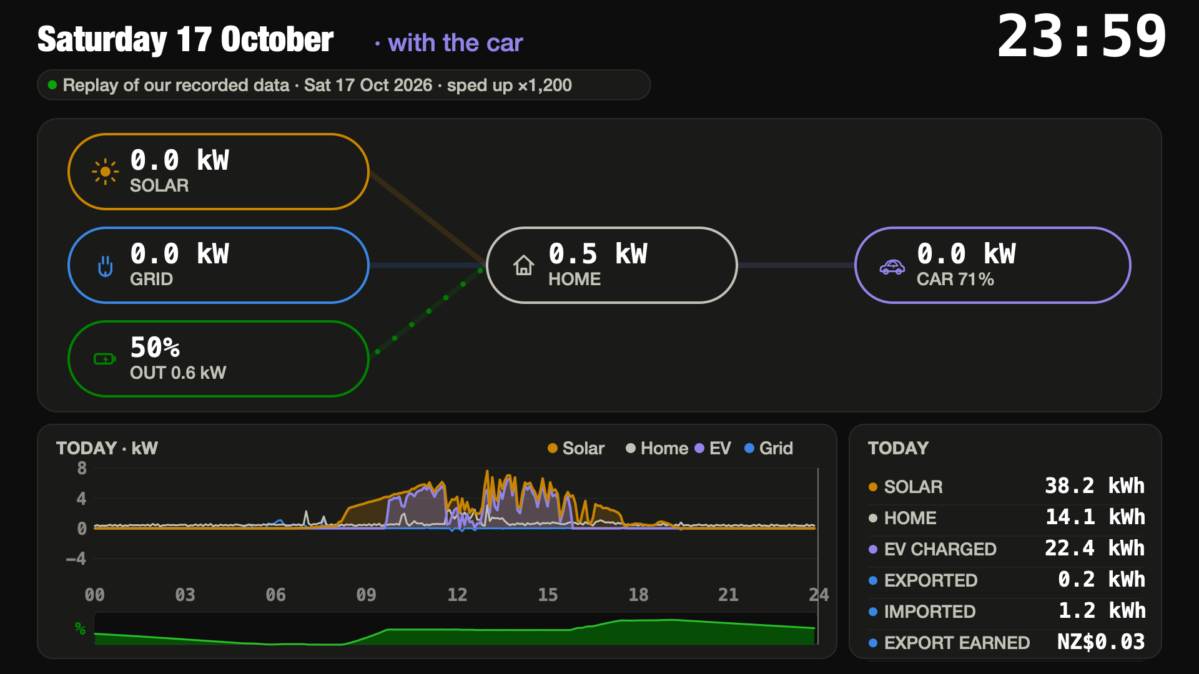Click the grid plug icon

point(105,266)
